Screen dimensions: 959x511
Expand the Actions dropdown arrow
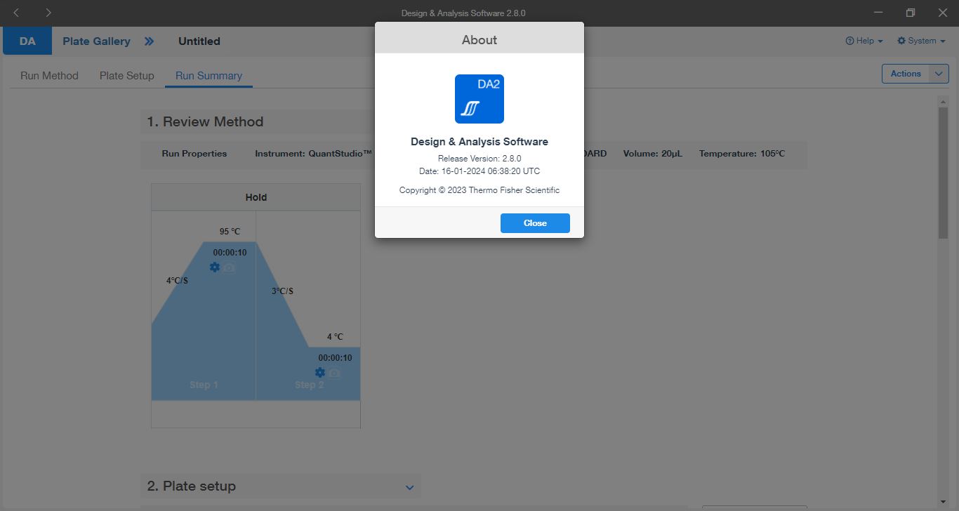pos(939,74)
